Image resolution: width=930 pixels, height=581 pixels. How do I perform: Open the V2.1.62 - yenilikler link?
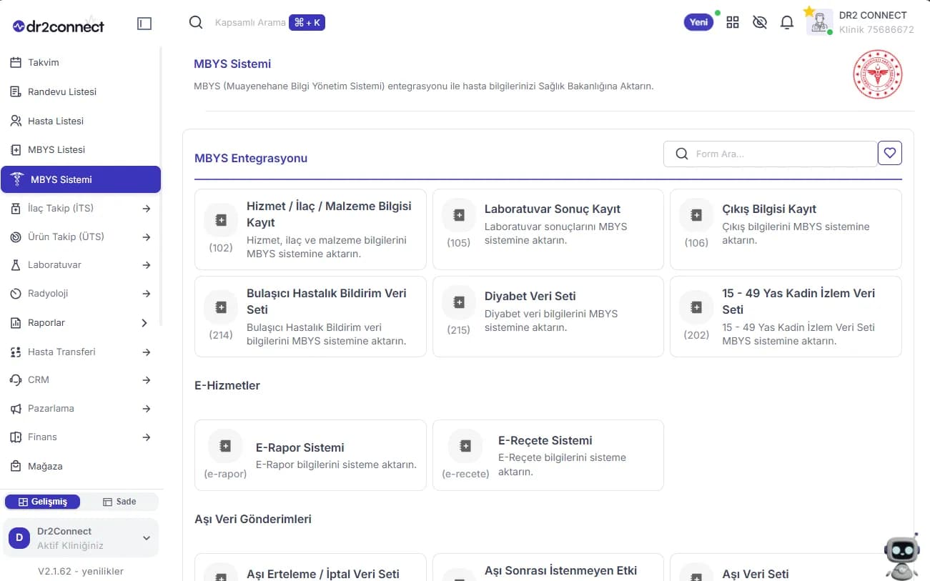pos(81,571)
